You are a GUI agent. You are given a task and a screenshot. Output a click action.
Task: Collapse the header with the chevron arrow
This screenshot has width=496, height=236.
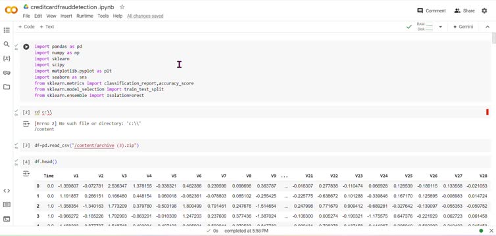click(x=487, y=27)
